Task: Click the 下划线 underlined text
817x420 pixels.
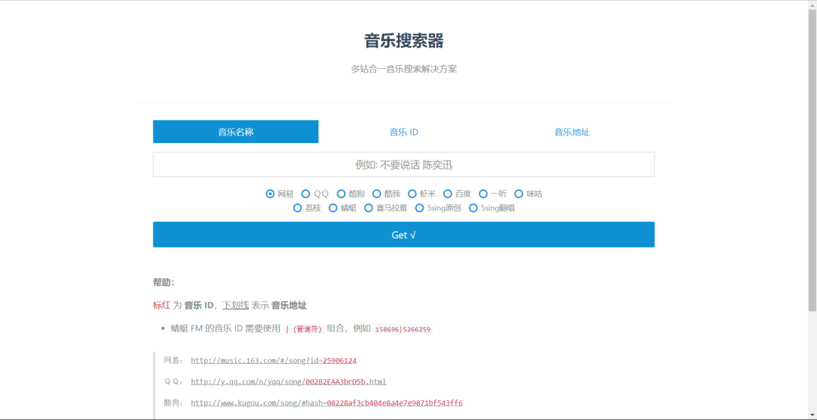Action: [x=235, y=305]
